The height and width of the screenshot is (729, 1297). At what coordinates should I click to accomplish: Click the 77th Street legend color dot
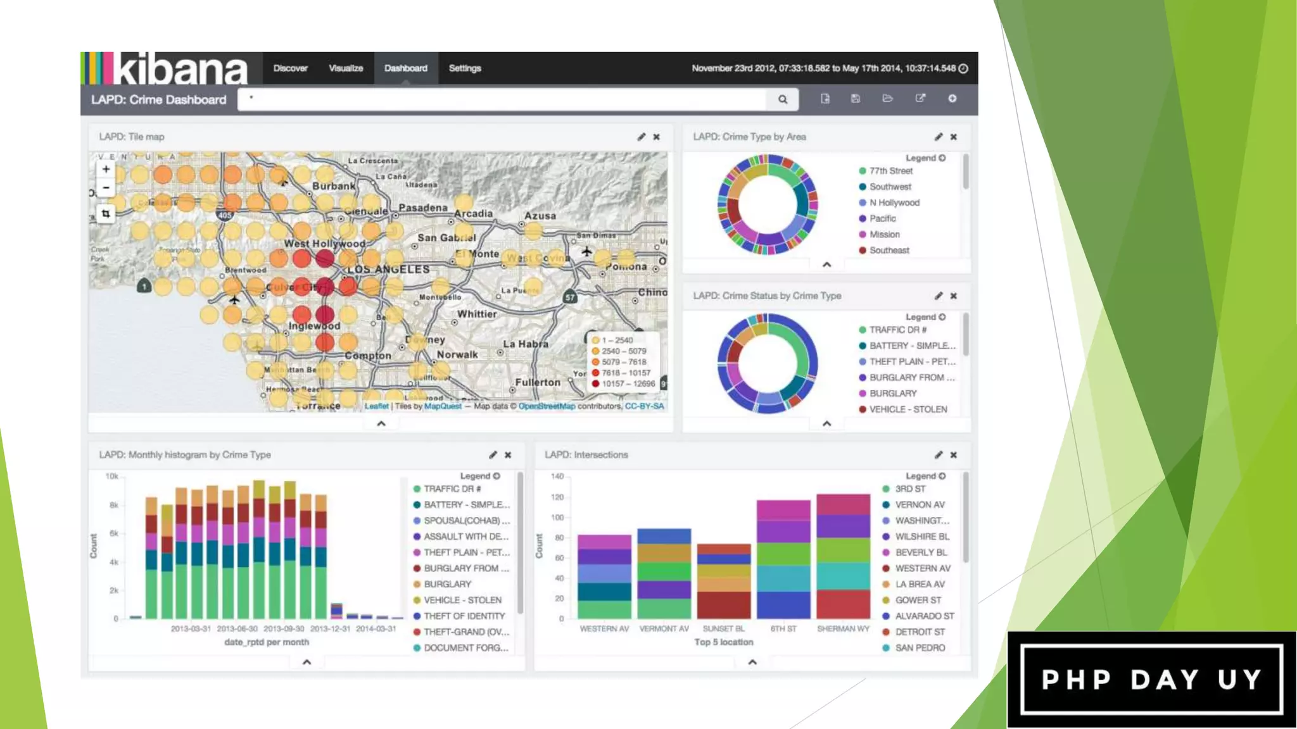[862, 171]
